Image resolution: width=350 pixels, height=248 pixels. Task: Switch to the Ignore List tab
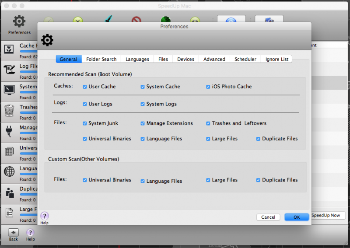pyautogui.click(x=276, y=59)
